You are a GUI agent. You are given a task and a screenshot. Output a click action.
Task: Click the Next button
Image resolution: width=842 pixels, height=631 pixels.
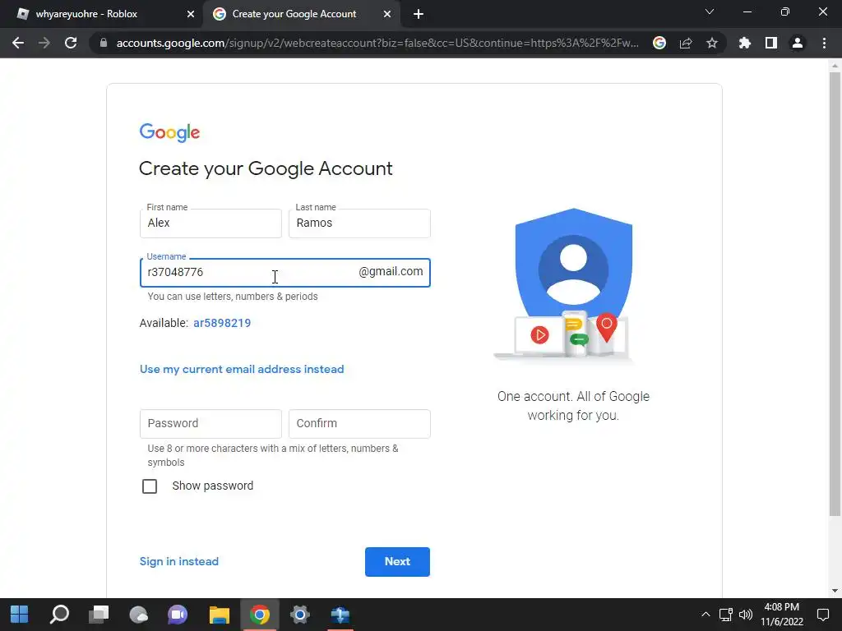pyautogui.click(x=397, y=562)
